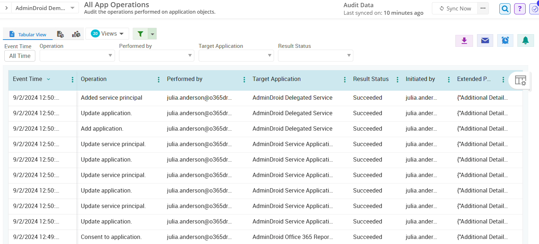This screenshot has height=244, width=539.
Task: Expand the Views dropdown showing 20 views
Action: coord(107,33)
